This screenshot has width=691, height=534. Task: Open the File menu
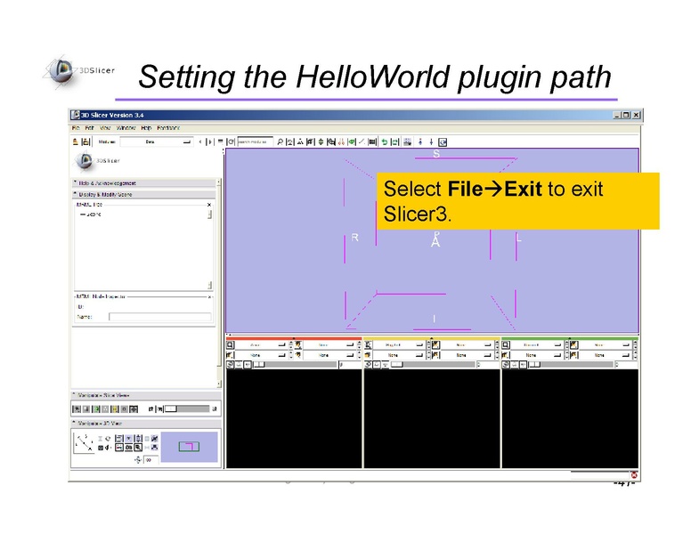point(76,128)
